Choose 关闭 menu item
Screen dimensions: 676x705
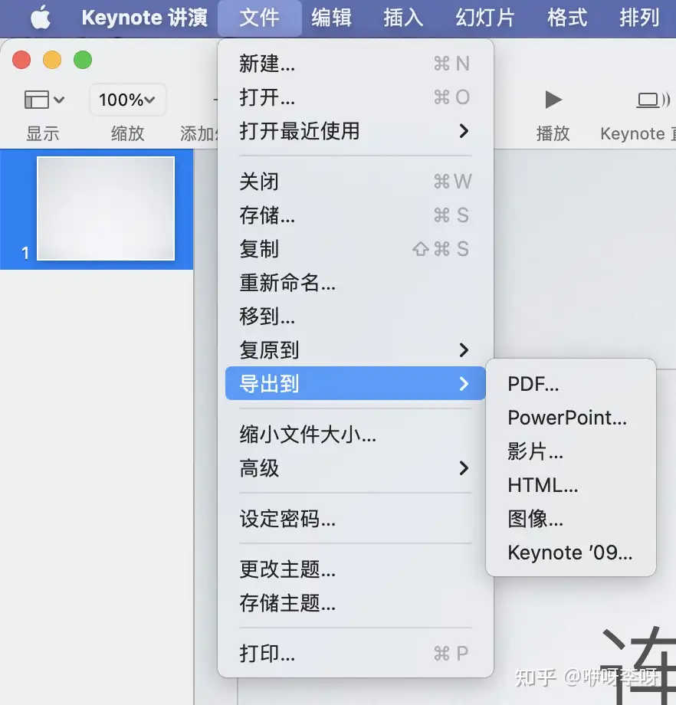click(x=356, y=182)
